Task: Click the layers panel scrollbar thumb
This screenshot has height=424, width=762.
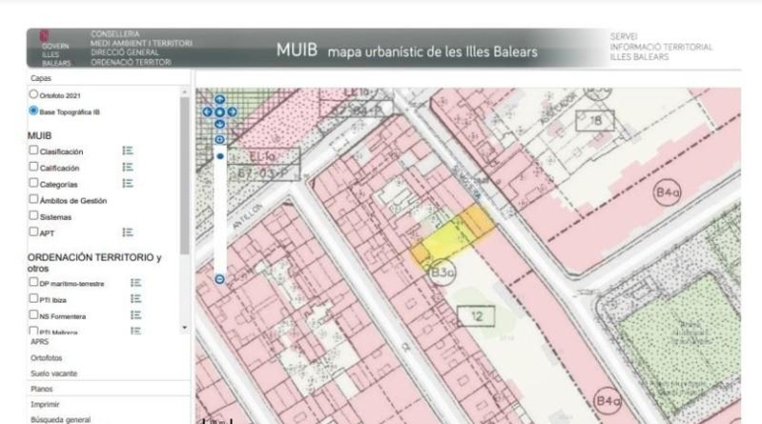Action: tap(184, 175)
